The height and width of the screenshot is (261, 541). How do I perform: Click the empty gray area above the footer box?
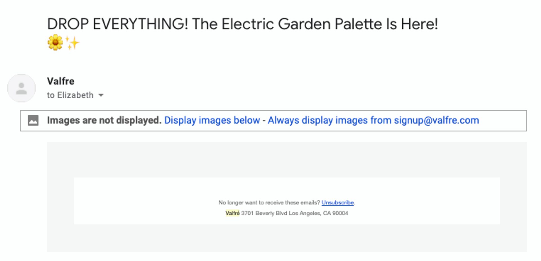coord(286,160)
